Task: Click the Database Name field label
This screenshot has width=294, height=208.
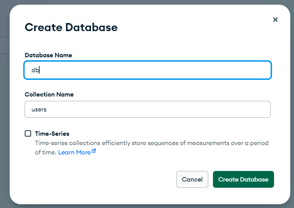Action: coord(48,55)
